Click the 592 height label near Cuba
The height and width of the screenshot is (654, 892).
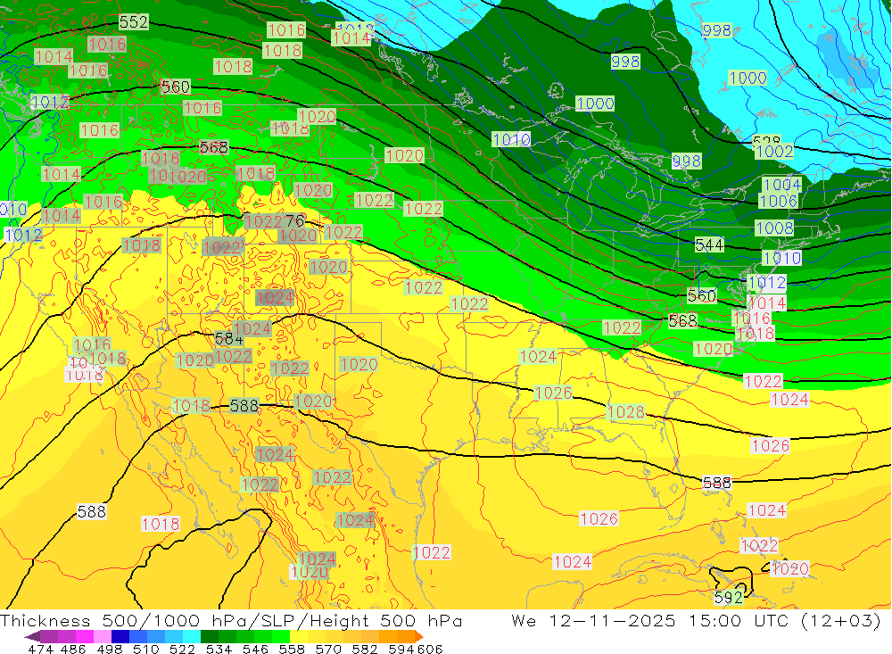pos(729,598)
